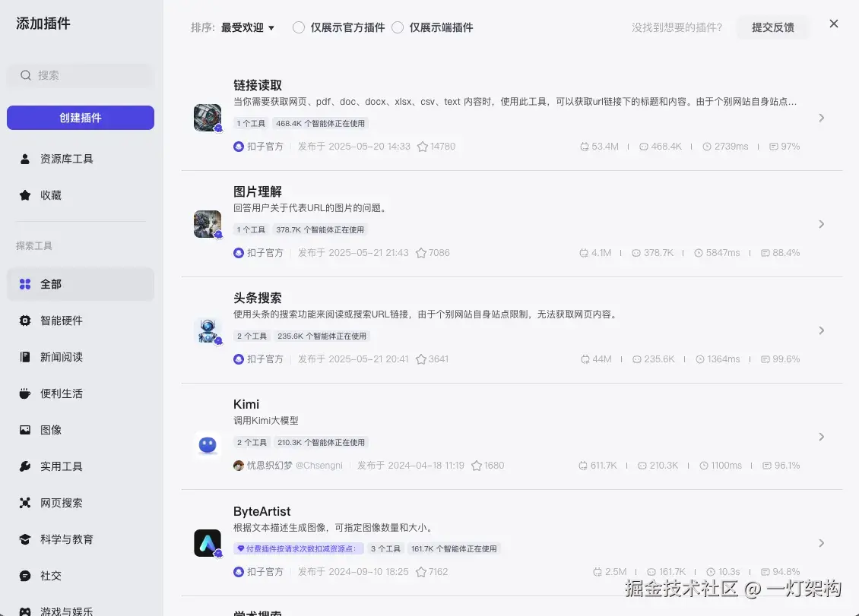Click the 全部 four-dots grid icon
Viewport: 859px width, 616px height.
25,284
